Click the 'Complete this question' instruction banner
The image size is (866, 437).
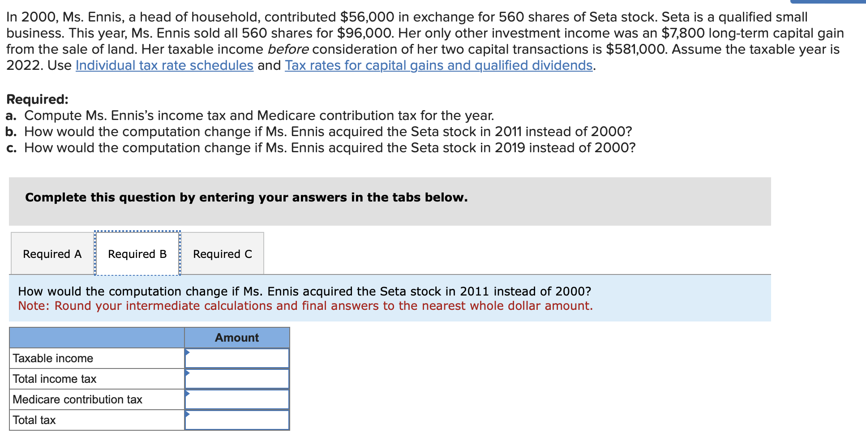point(246,197)
